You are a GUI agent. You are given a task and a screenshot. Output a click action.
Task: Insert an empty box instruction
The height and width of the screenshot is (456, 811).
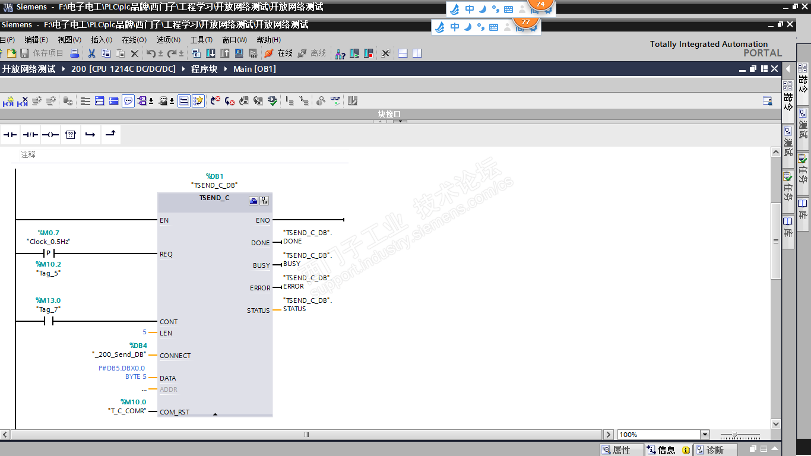point(71,135)
